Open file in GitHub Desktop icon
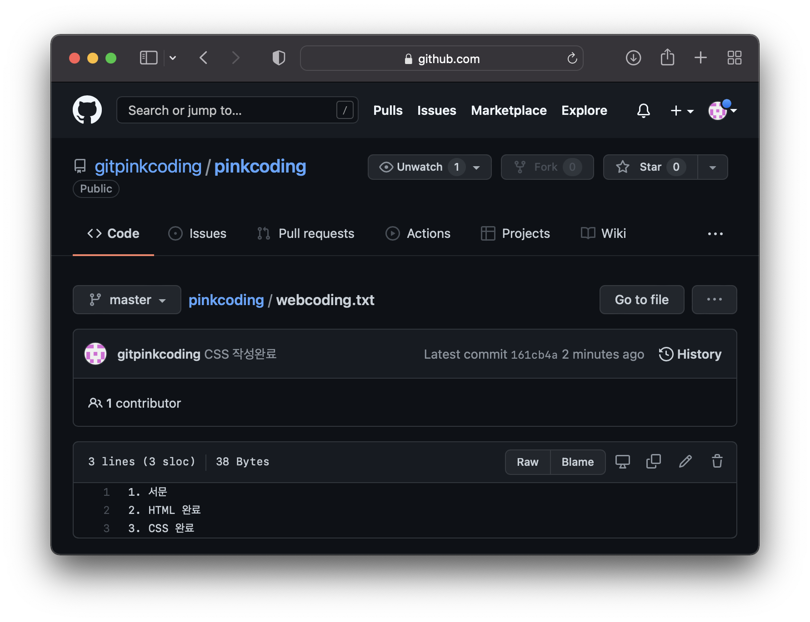 coord(622,462)
